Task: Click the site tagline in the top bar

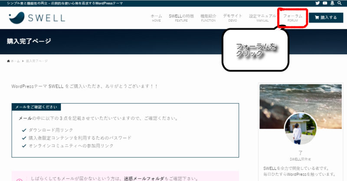Action: 65,3
